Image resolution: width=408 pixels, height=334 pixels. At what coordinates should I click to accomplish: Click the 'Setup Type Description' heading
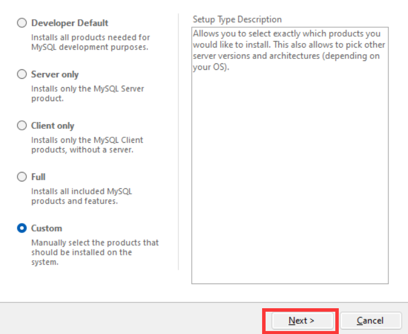coord(237,19)
